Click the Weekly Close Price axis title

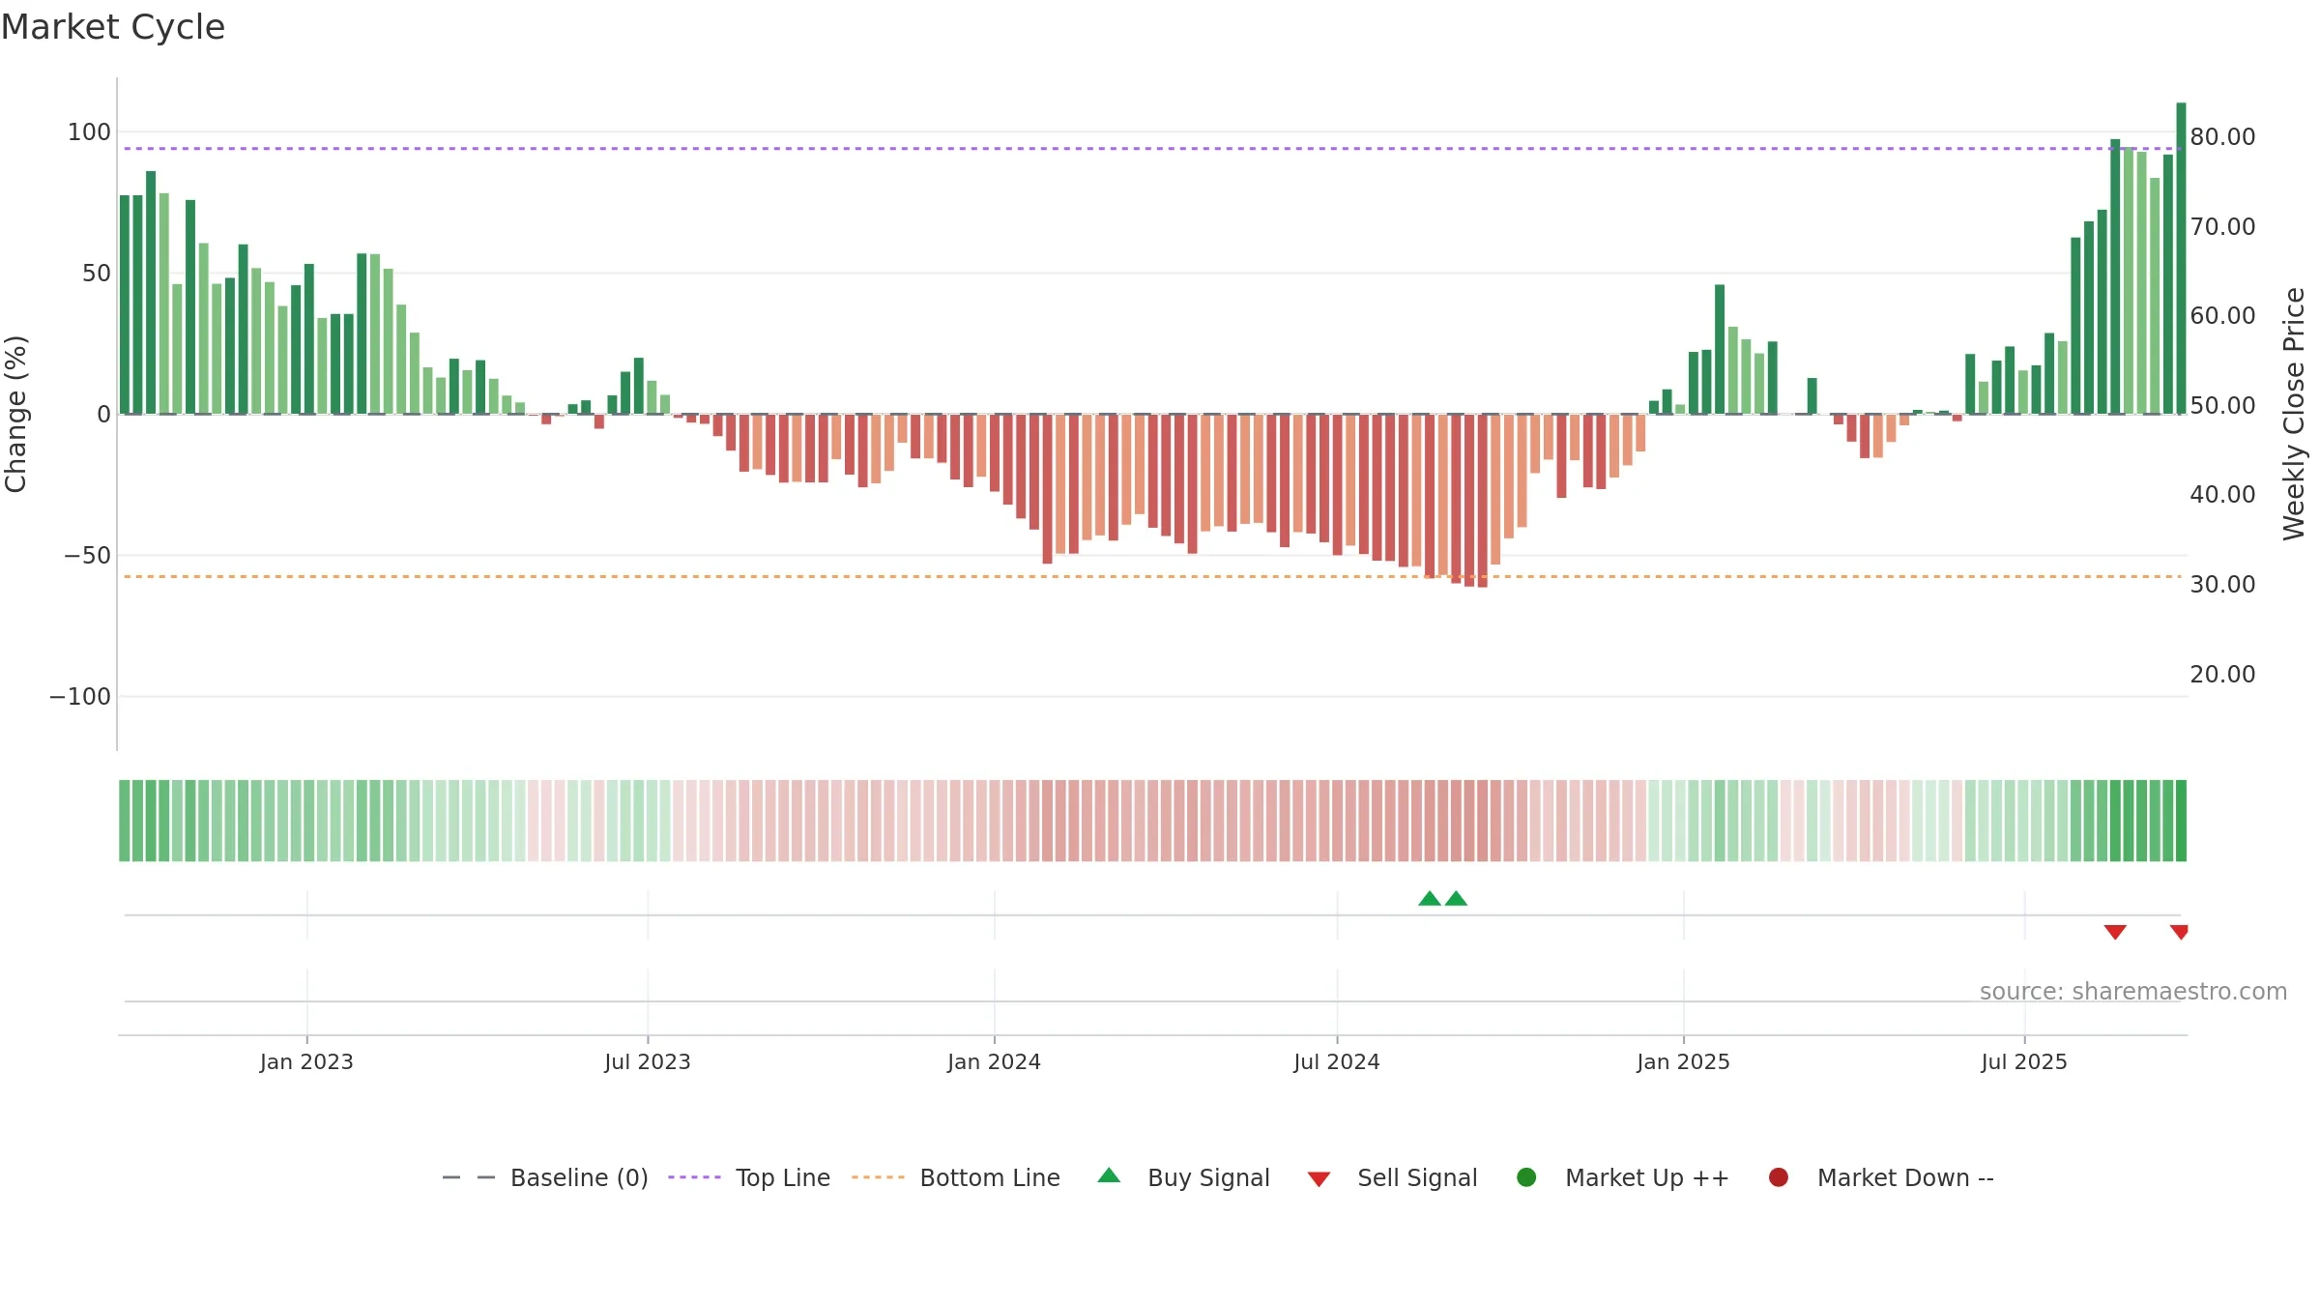click(2295, 414)
